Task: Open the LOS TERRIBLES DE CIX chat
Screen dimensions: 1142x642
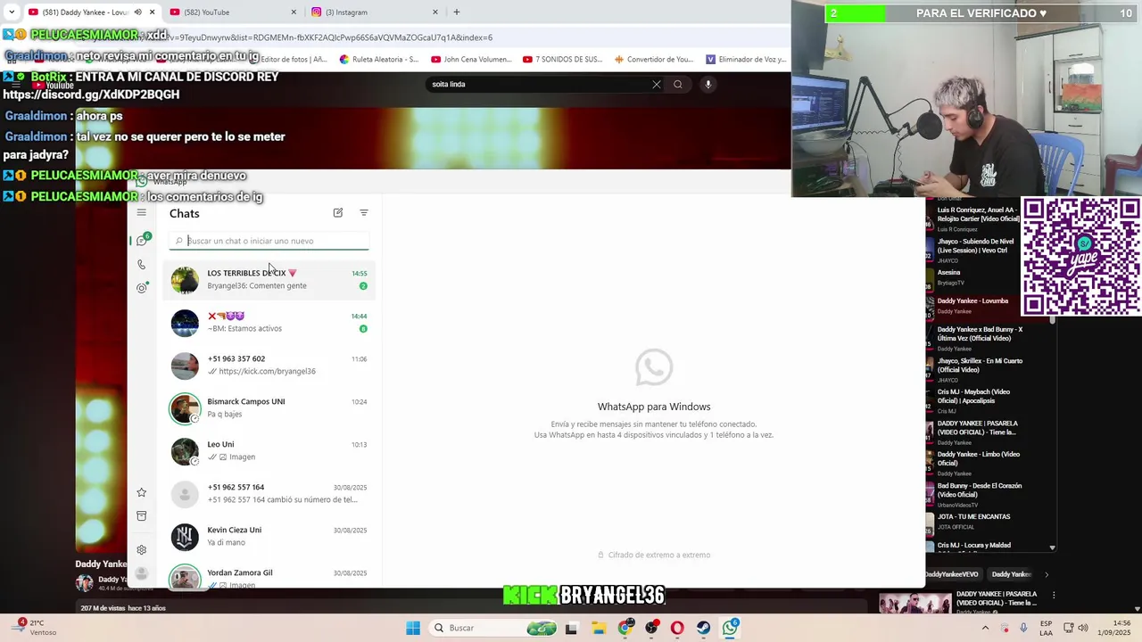Action: pos(269,279)
